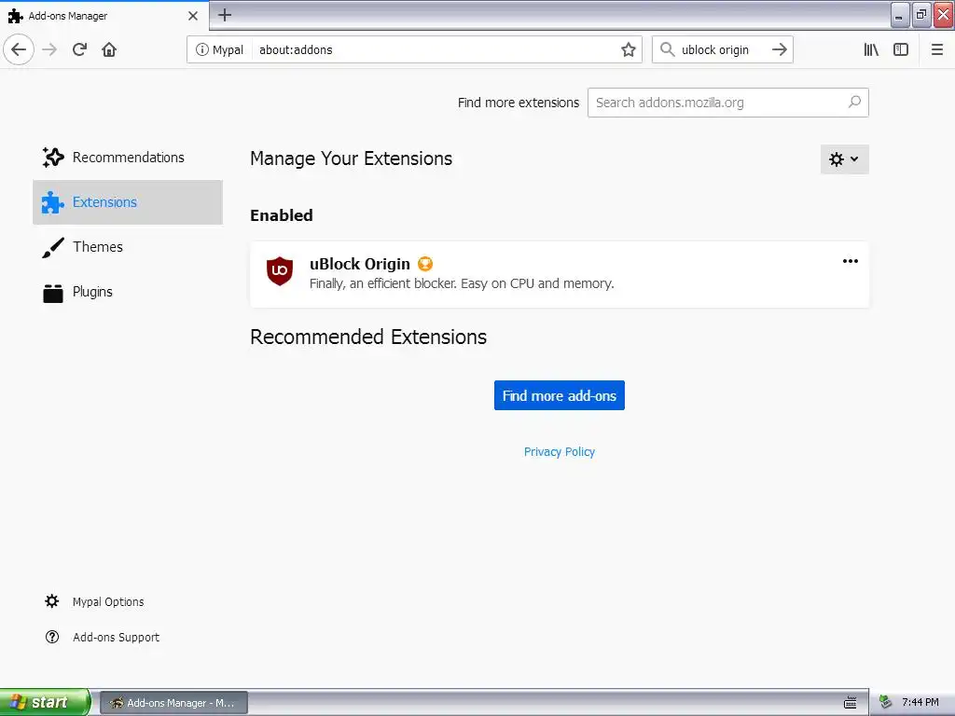Screen dimensions: 955x716
Task: Click the search bar magnifier icon
Action: [x=668, y=49]
